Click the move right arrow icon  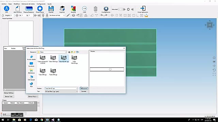click(39, 15)
